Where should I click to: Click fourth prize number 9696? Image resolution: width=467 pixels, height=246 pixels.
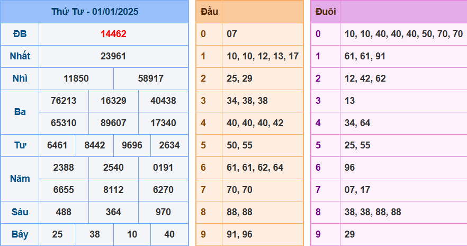point(132,145)
